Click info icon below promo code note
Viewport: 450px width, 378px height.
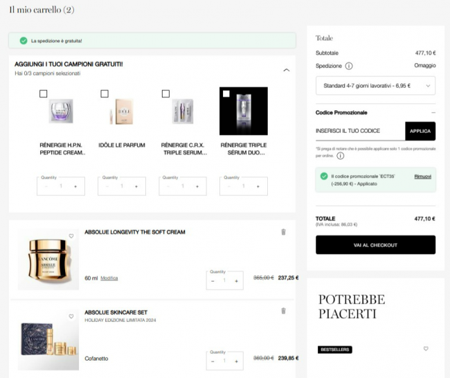322,156
